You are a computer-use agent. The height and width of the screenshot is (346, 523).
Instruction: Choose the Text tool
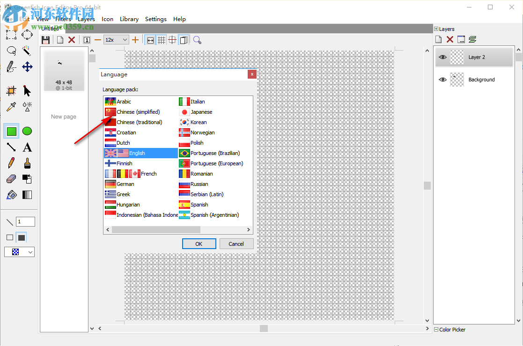[x=27, y=147]
